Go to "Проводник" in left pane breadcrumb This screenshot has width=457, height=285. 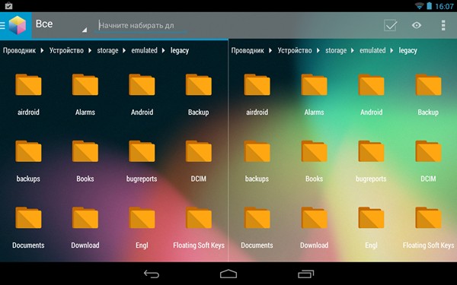point(19,51)
